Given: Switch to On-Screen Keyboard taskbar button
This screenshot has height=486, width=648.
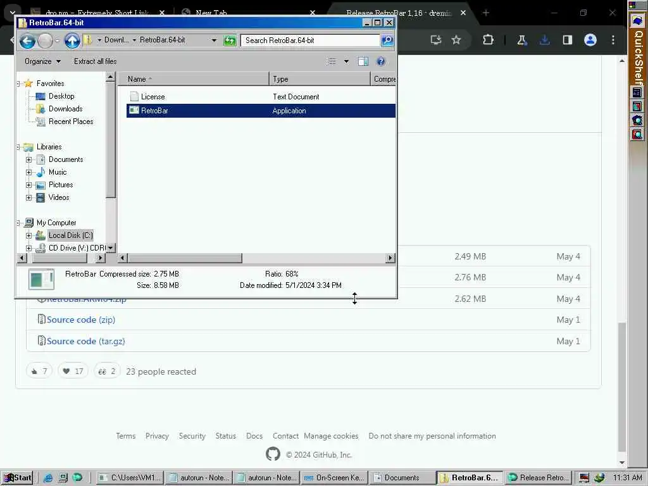Looking at the screenshot, I should 334,478.
